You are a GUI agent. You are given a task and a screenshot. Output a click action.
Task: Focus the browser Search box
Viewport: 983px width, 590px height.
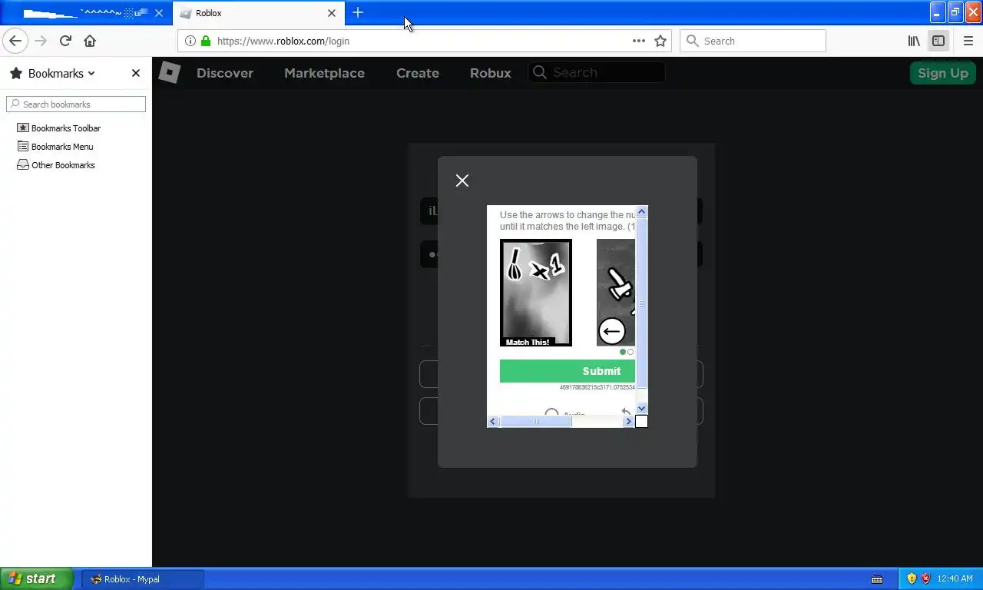pos(753,41)
